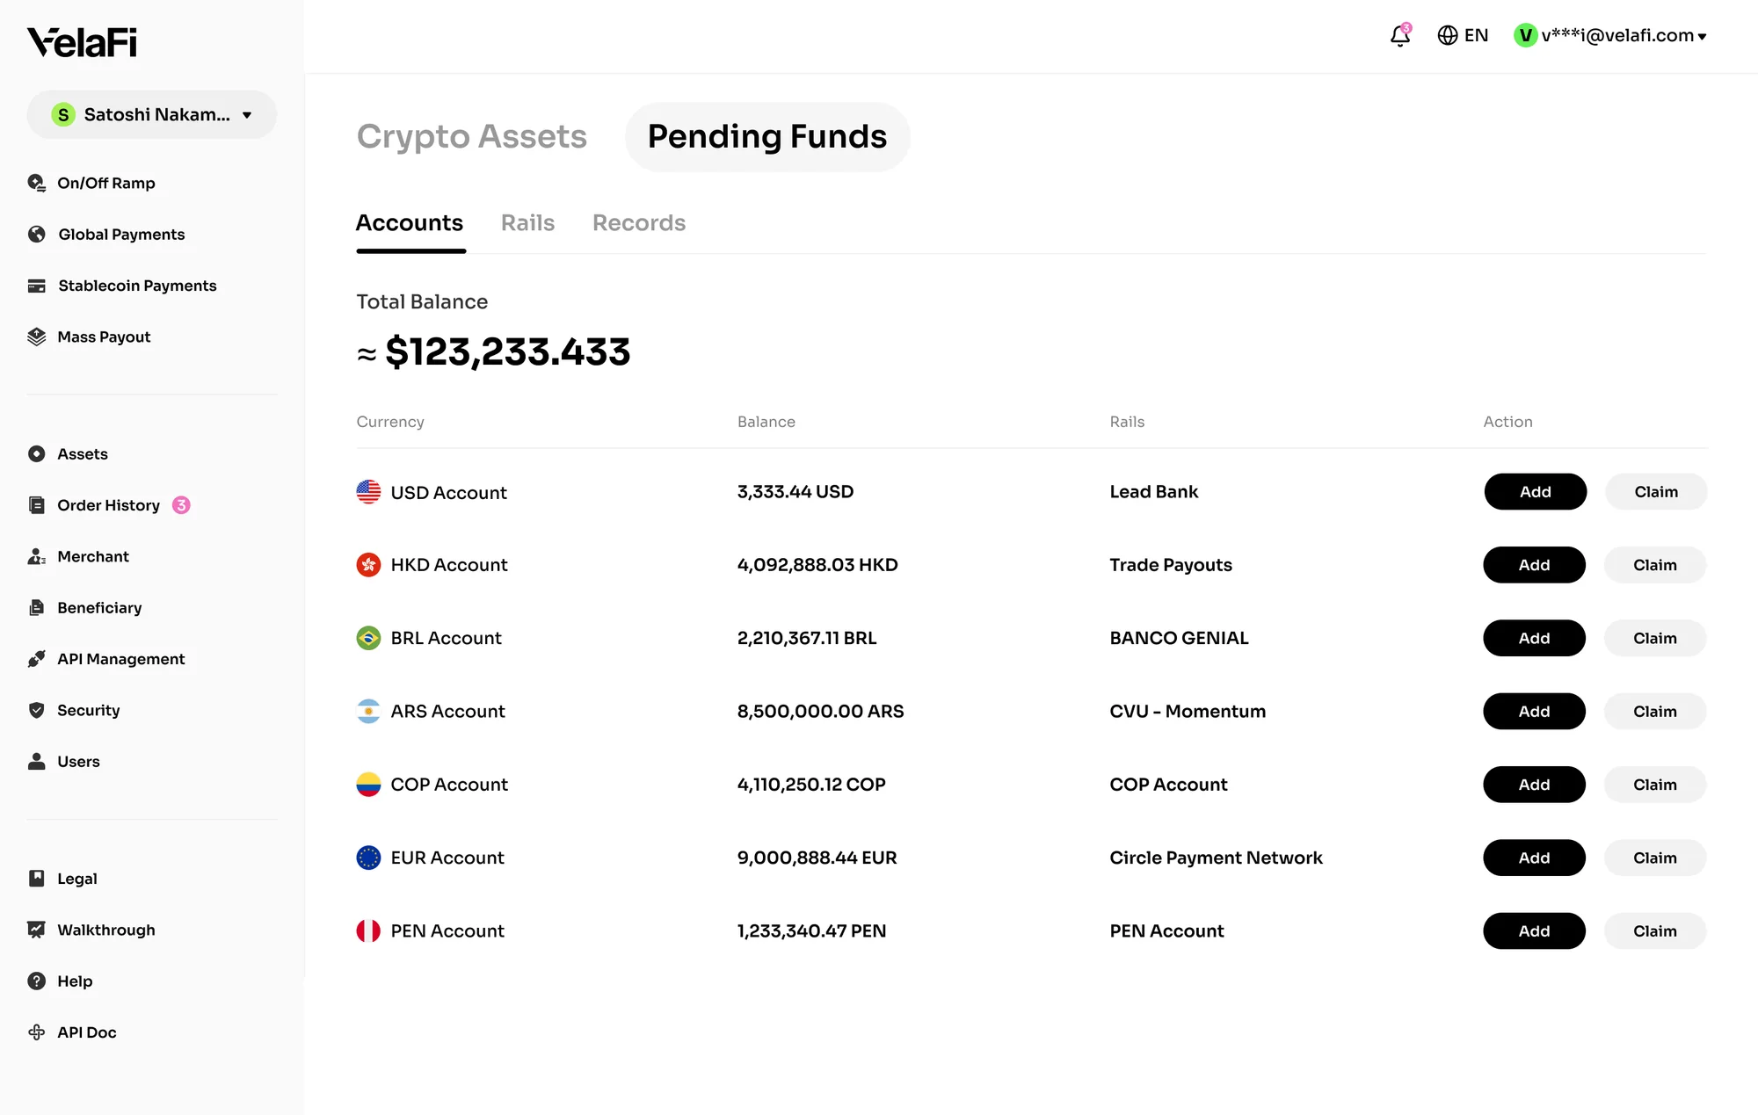Open Security settings in sidebar
The image size is (1758, 1115).
click(74, 710)
